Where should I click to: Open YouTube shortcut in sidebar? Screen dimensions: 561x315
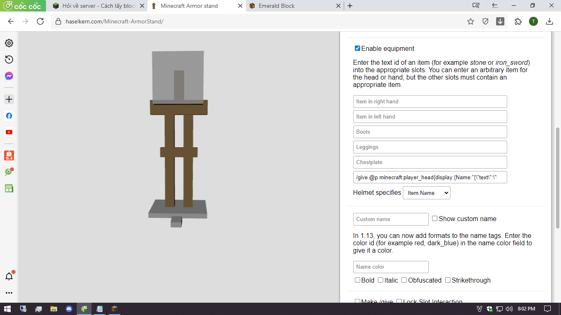9,132
